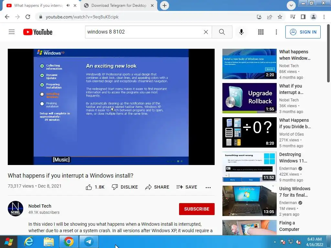Click the site lock icon in address bar
This screenshot has width=331, height=248.
pos(41,17)
